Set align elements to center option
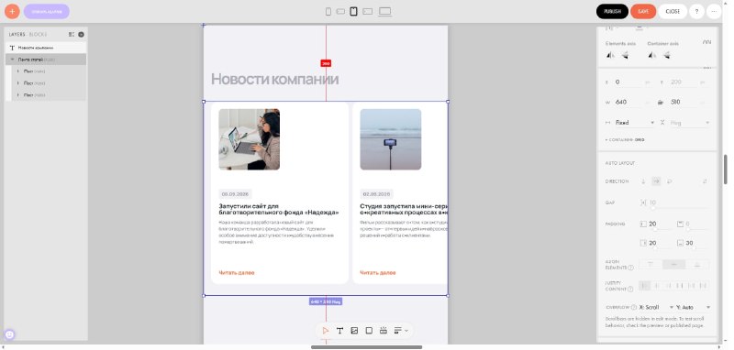The image size is (734, 350). pos(674,265)
